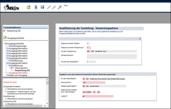Click the Sequenznummer Verpackung field

click(89, 48)
